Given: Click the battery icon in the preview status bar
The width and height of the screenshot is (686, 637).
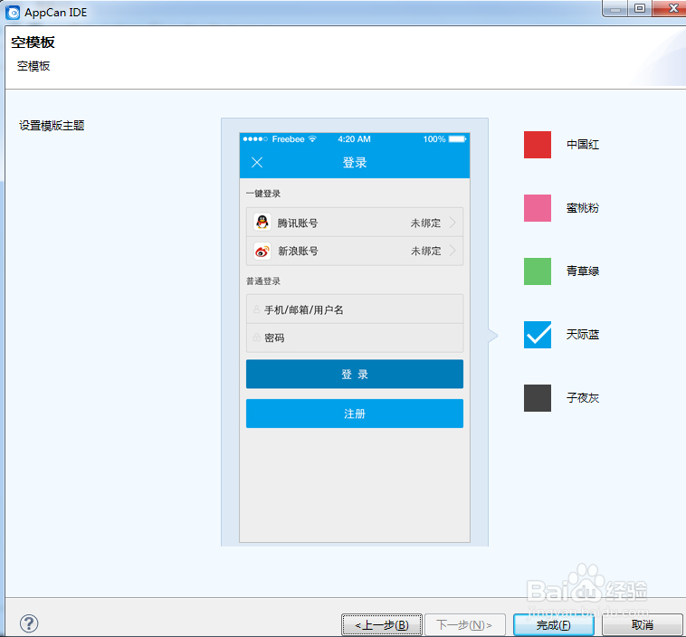Looking at the screenshot, I should click(458, 139).
